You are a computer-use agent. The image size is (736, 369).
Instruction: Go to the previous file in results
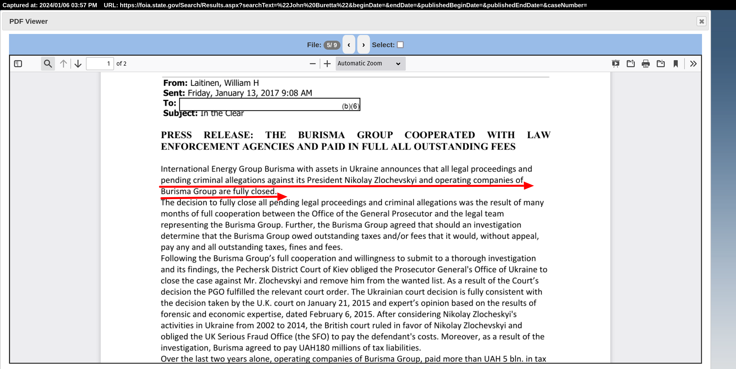(348, 44)
